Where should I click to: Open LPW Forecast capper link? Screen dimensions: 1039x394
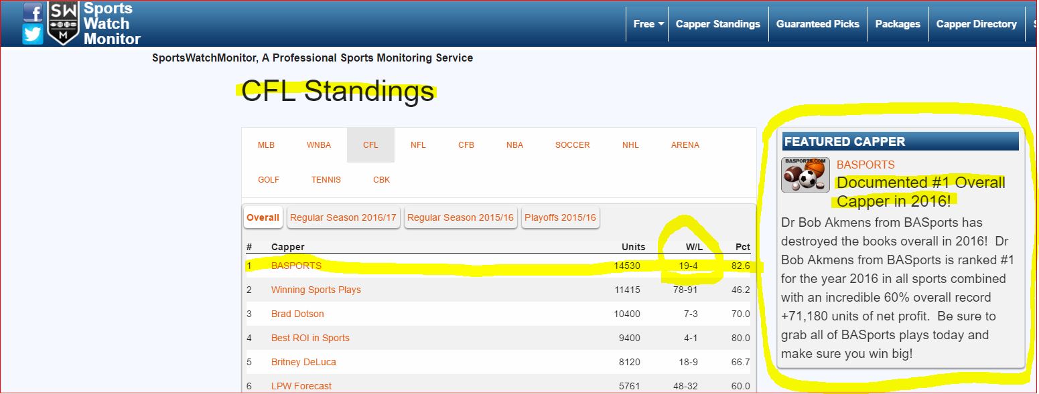[x=301, y=386]
